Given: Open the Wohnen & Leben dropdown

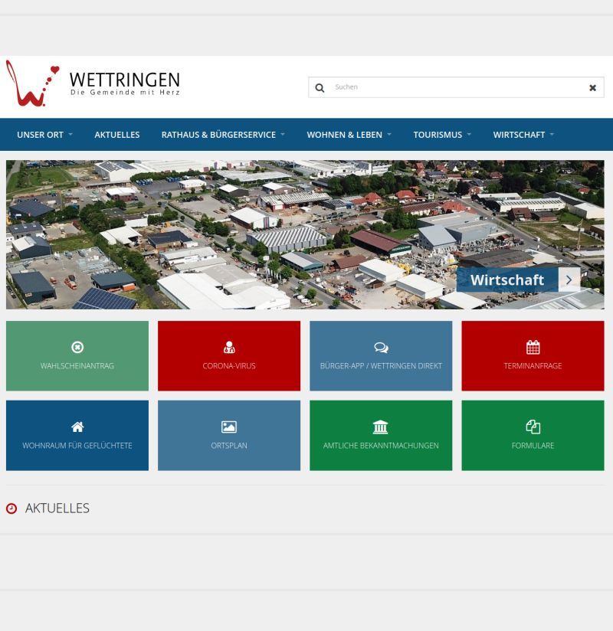Looking at the screenshot, I should [349, 135].
